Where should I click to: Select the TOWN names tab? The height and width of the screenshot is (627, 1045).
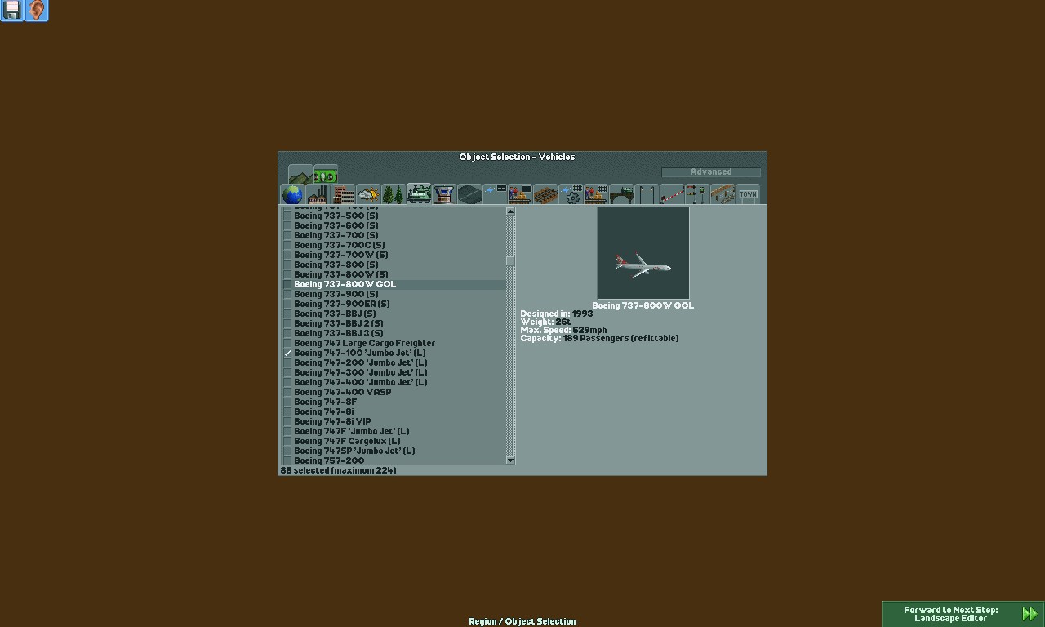tap(748, 194)
